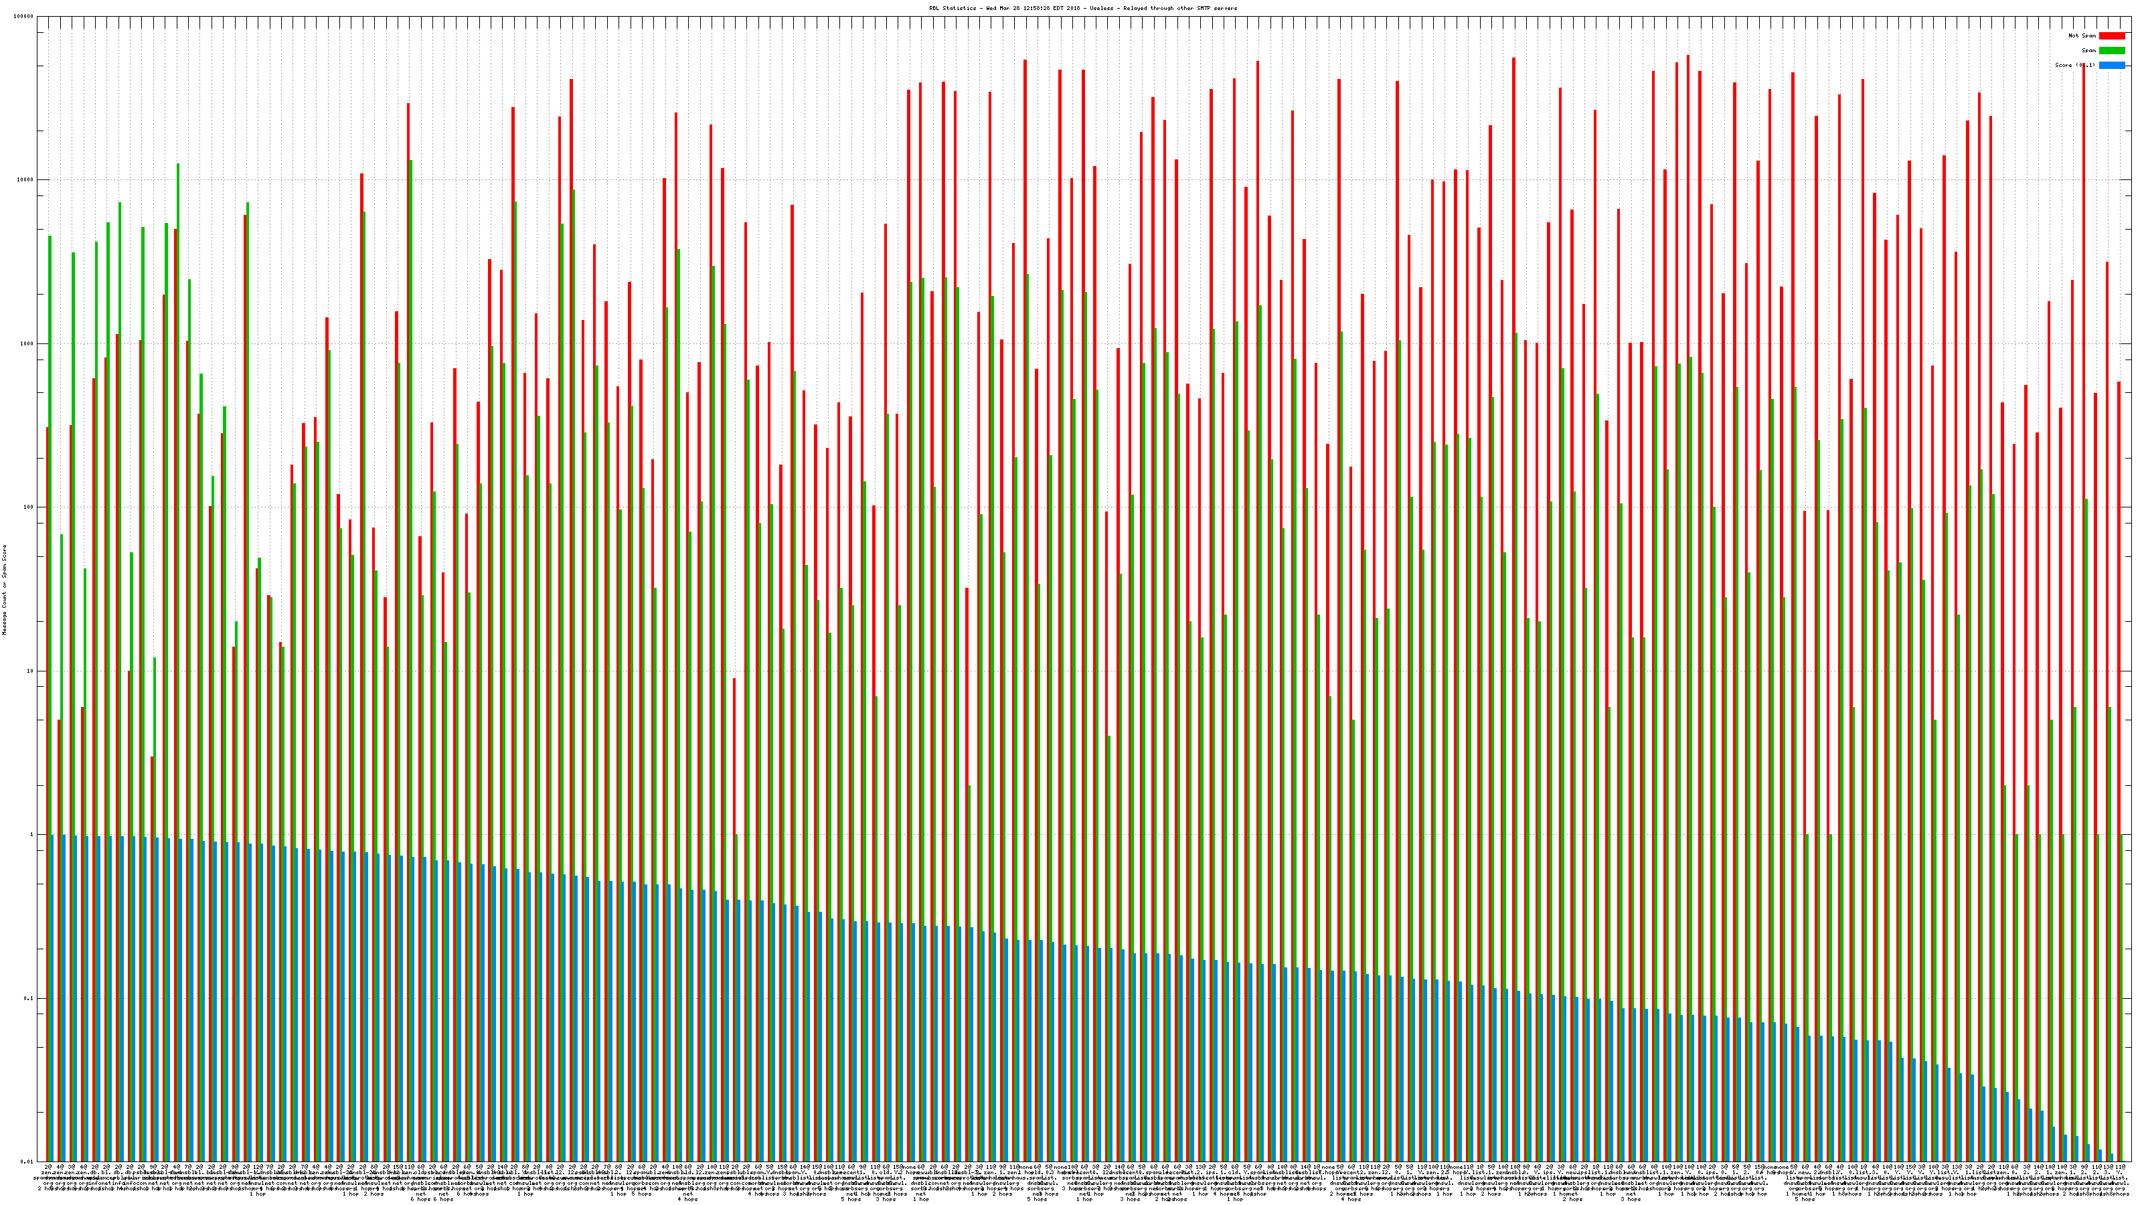
Task: Click the green Spam legend swatch
Action: click(2111, 51)
